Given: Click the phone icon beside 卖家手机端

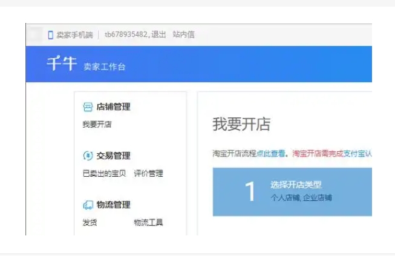Looking at the screenshot, I should tap(50, 34).
